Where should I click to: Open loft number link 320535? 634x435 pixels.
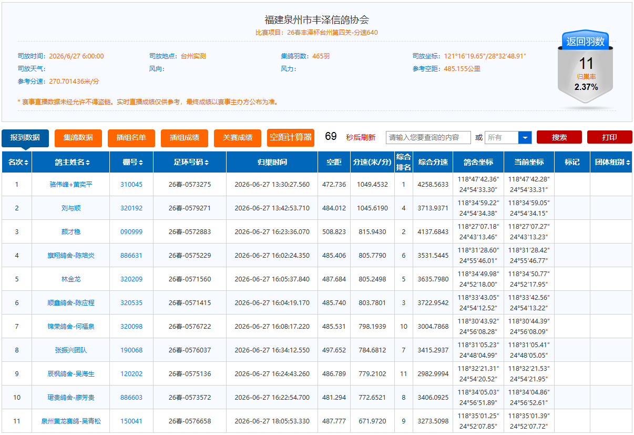pos(131,303)
